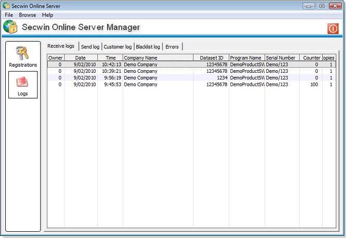Click the title bar application icon

[6, 6]
